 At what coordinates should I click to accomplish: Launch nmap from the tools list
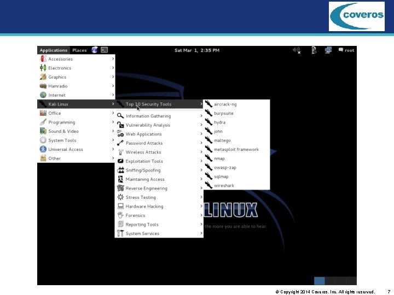[237, 158]
